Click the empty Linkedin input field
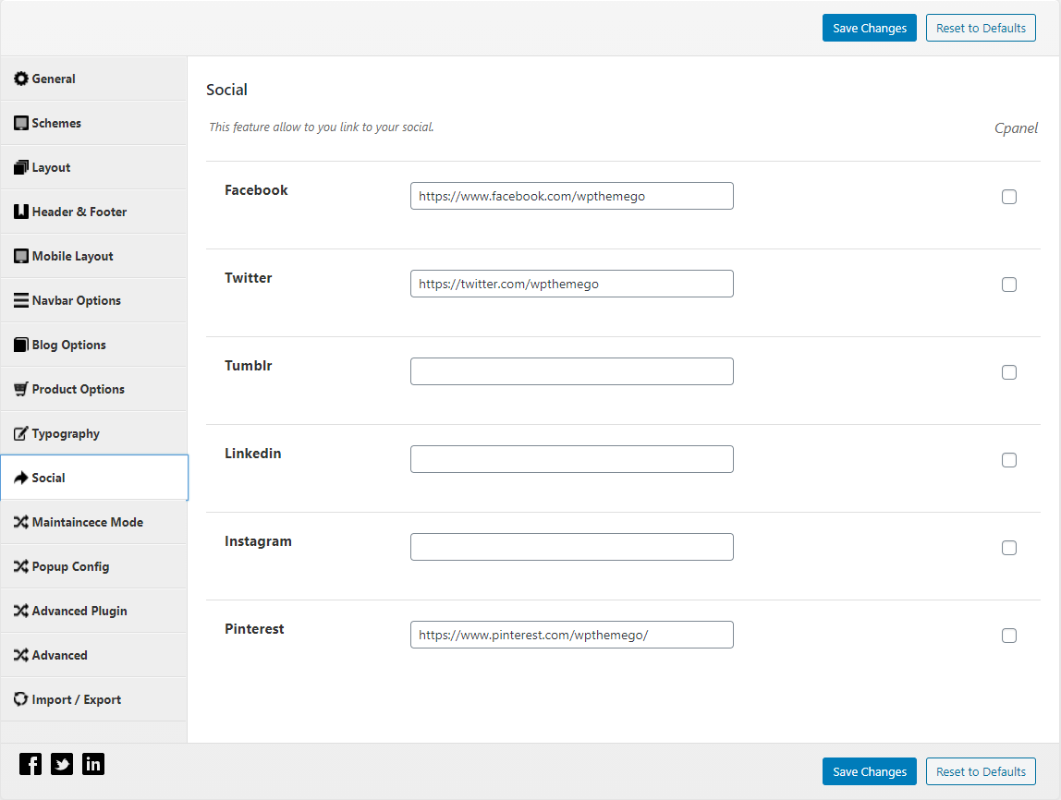 (x=572, y=459)
